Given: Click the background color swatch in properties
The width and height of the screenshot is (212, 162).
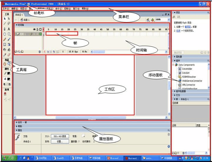Looking at the screenshot, I should (83, 135).
